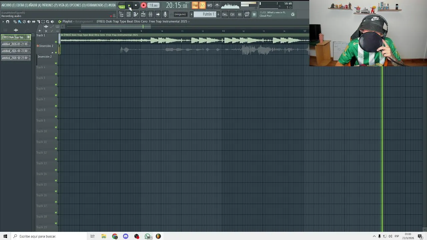
Task: Click the Alt modifier button
Action: pos(240,14)
